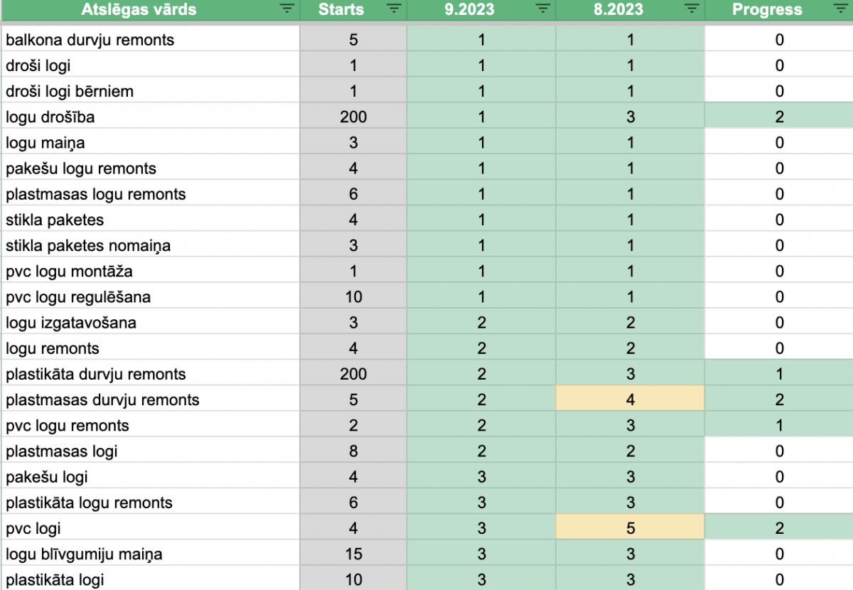Click the "Progress" header label
This screenshot has height=590, width=853.
click(x=767, y=10)
